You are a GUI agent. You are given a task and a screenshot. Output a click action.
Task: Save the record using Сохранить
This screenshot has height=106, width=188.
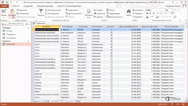point(99,14)
